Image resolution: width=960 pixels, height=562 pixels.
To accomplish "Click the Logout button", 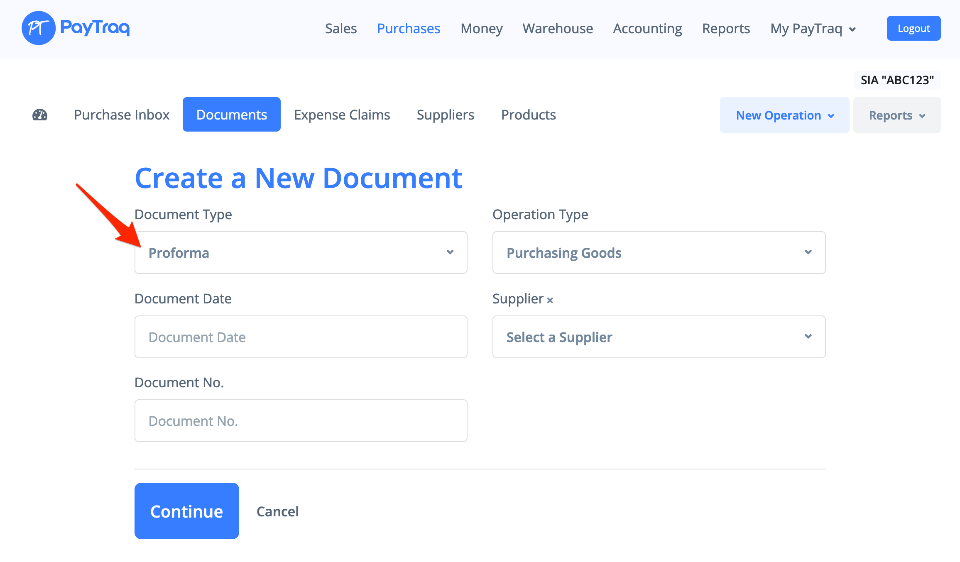I will click(913, 28).
